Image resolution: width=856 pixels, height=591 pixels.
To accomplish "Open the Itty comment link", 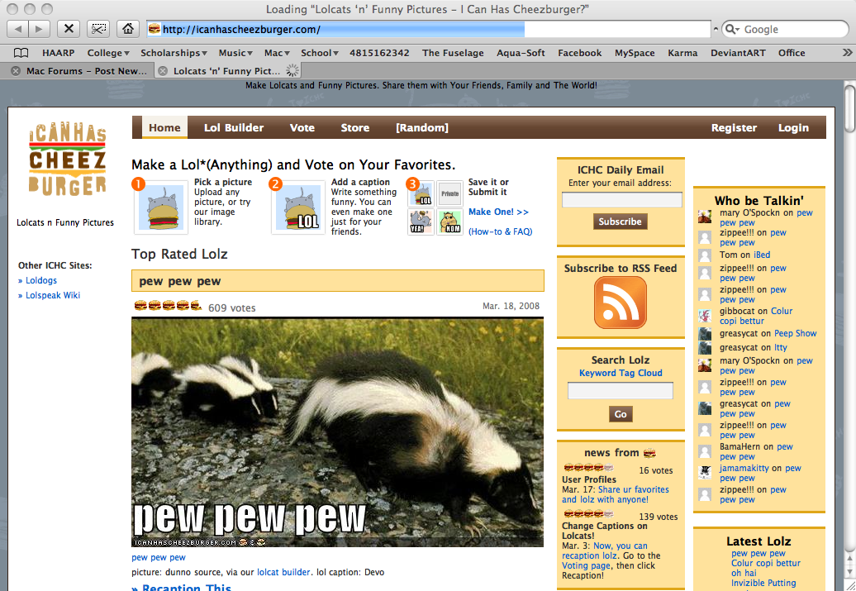I will pos(781,347).
